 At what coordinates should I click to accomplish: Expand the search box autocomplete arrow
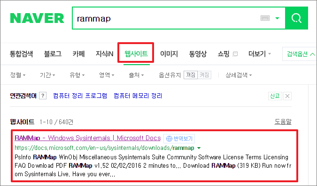pos(277,18)
